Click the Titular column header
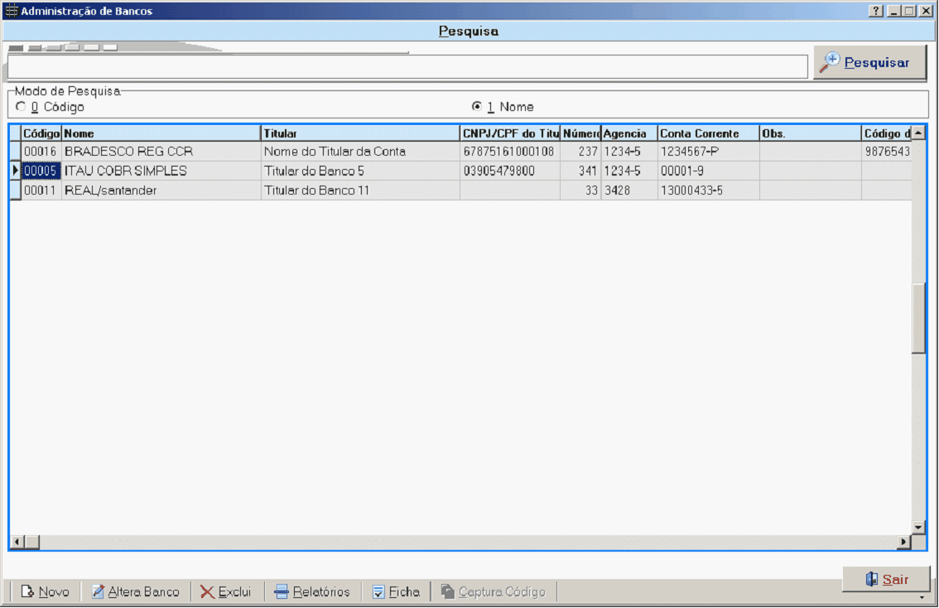 coord(359,133)
